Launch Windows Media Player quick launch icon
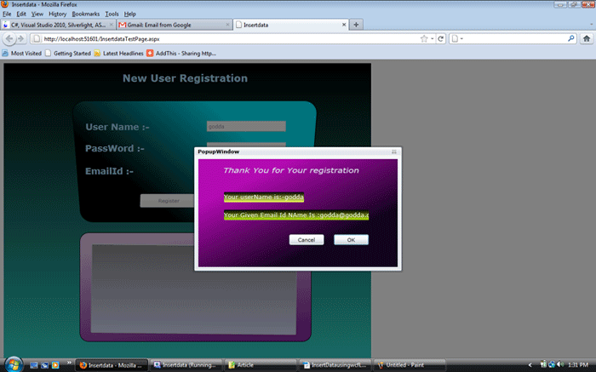This screenshot has height=372, width=596. (55, 365)
